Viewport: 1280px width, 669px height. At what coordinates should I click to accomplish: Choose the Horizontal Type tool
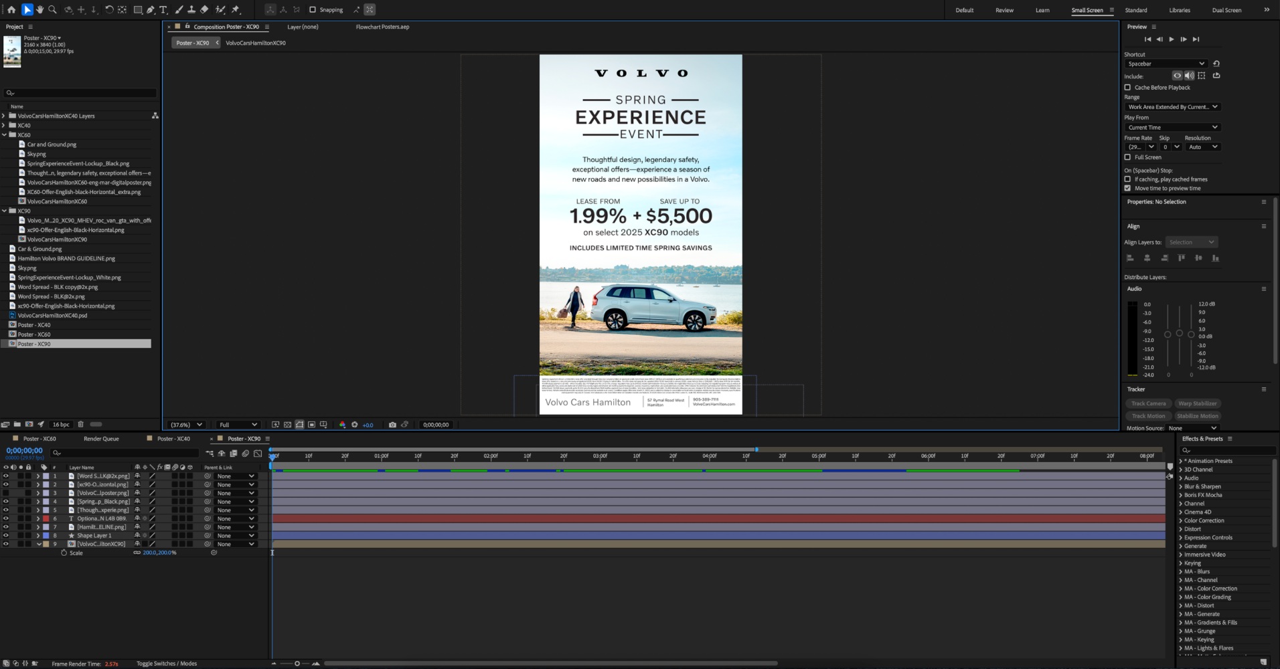[x=163, y=10]
